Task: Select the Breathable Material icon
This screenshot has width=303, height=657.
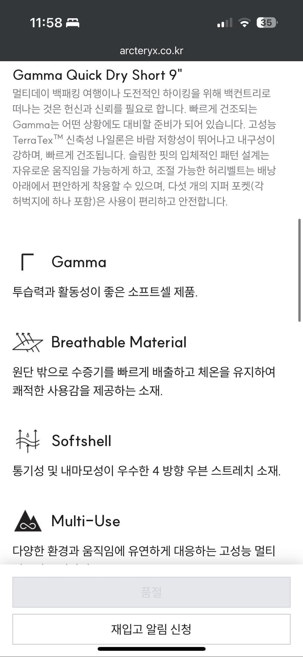Action: coord(26,342)
